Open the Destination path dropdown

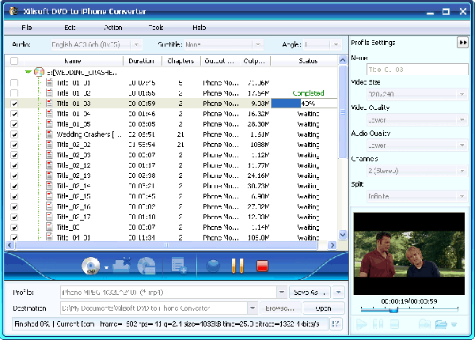coord(253,308)
